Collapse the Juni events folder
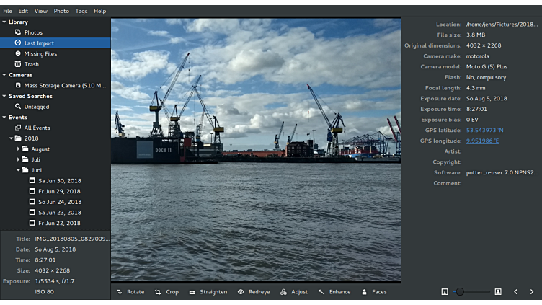Image resolution: width=542 pixels, height=305 pixels. coord(19,171)
